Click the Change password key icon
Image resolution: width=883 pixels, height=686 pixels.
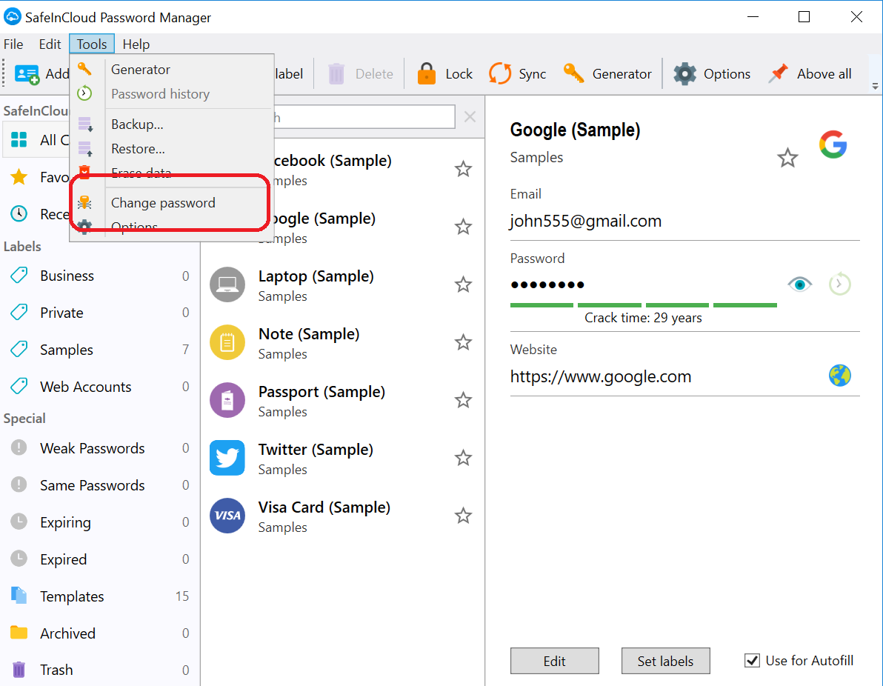click(84, 203)
